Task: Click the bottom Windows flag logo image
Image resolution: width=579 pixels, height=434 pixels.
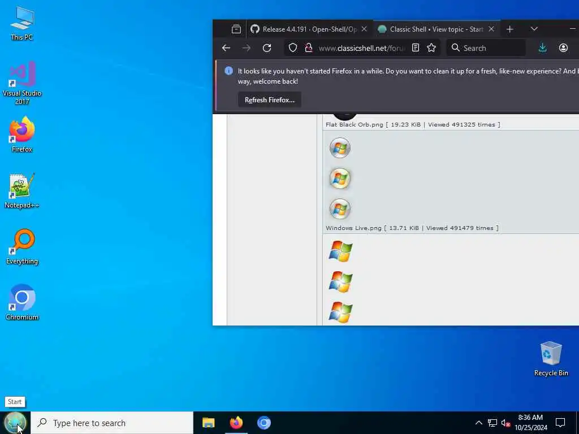Action: click(340, 312)
